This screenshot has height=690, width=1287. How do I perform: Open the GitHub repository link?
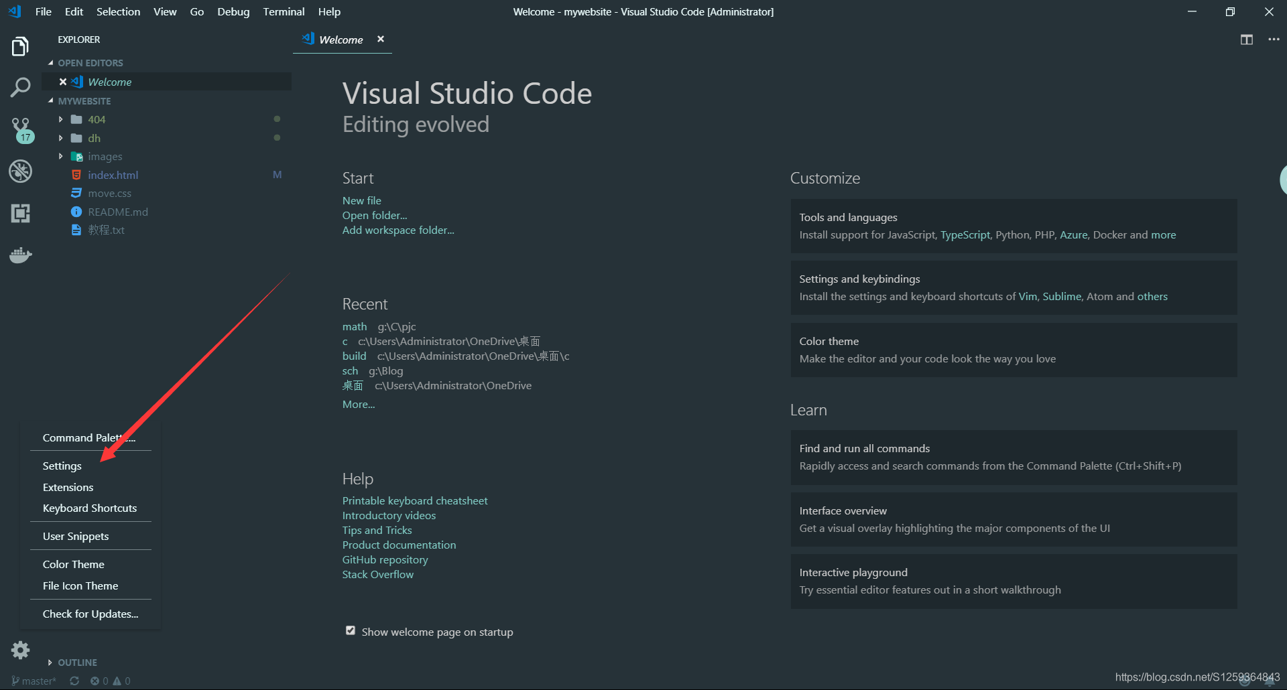coord(385,559)
